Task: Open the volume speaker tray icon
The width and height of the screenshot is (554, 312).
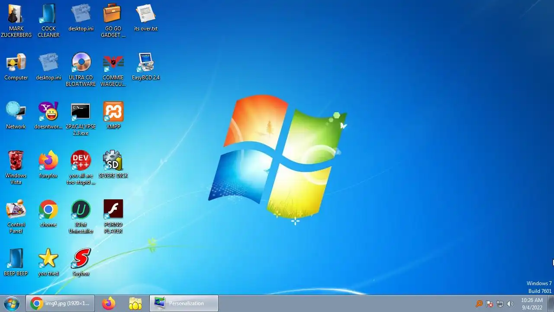Action: (510, 304)
